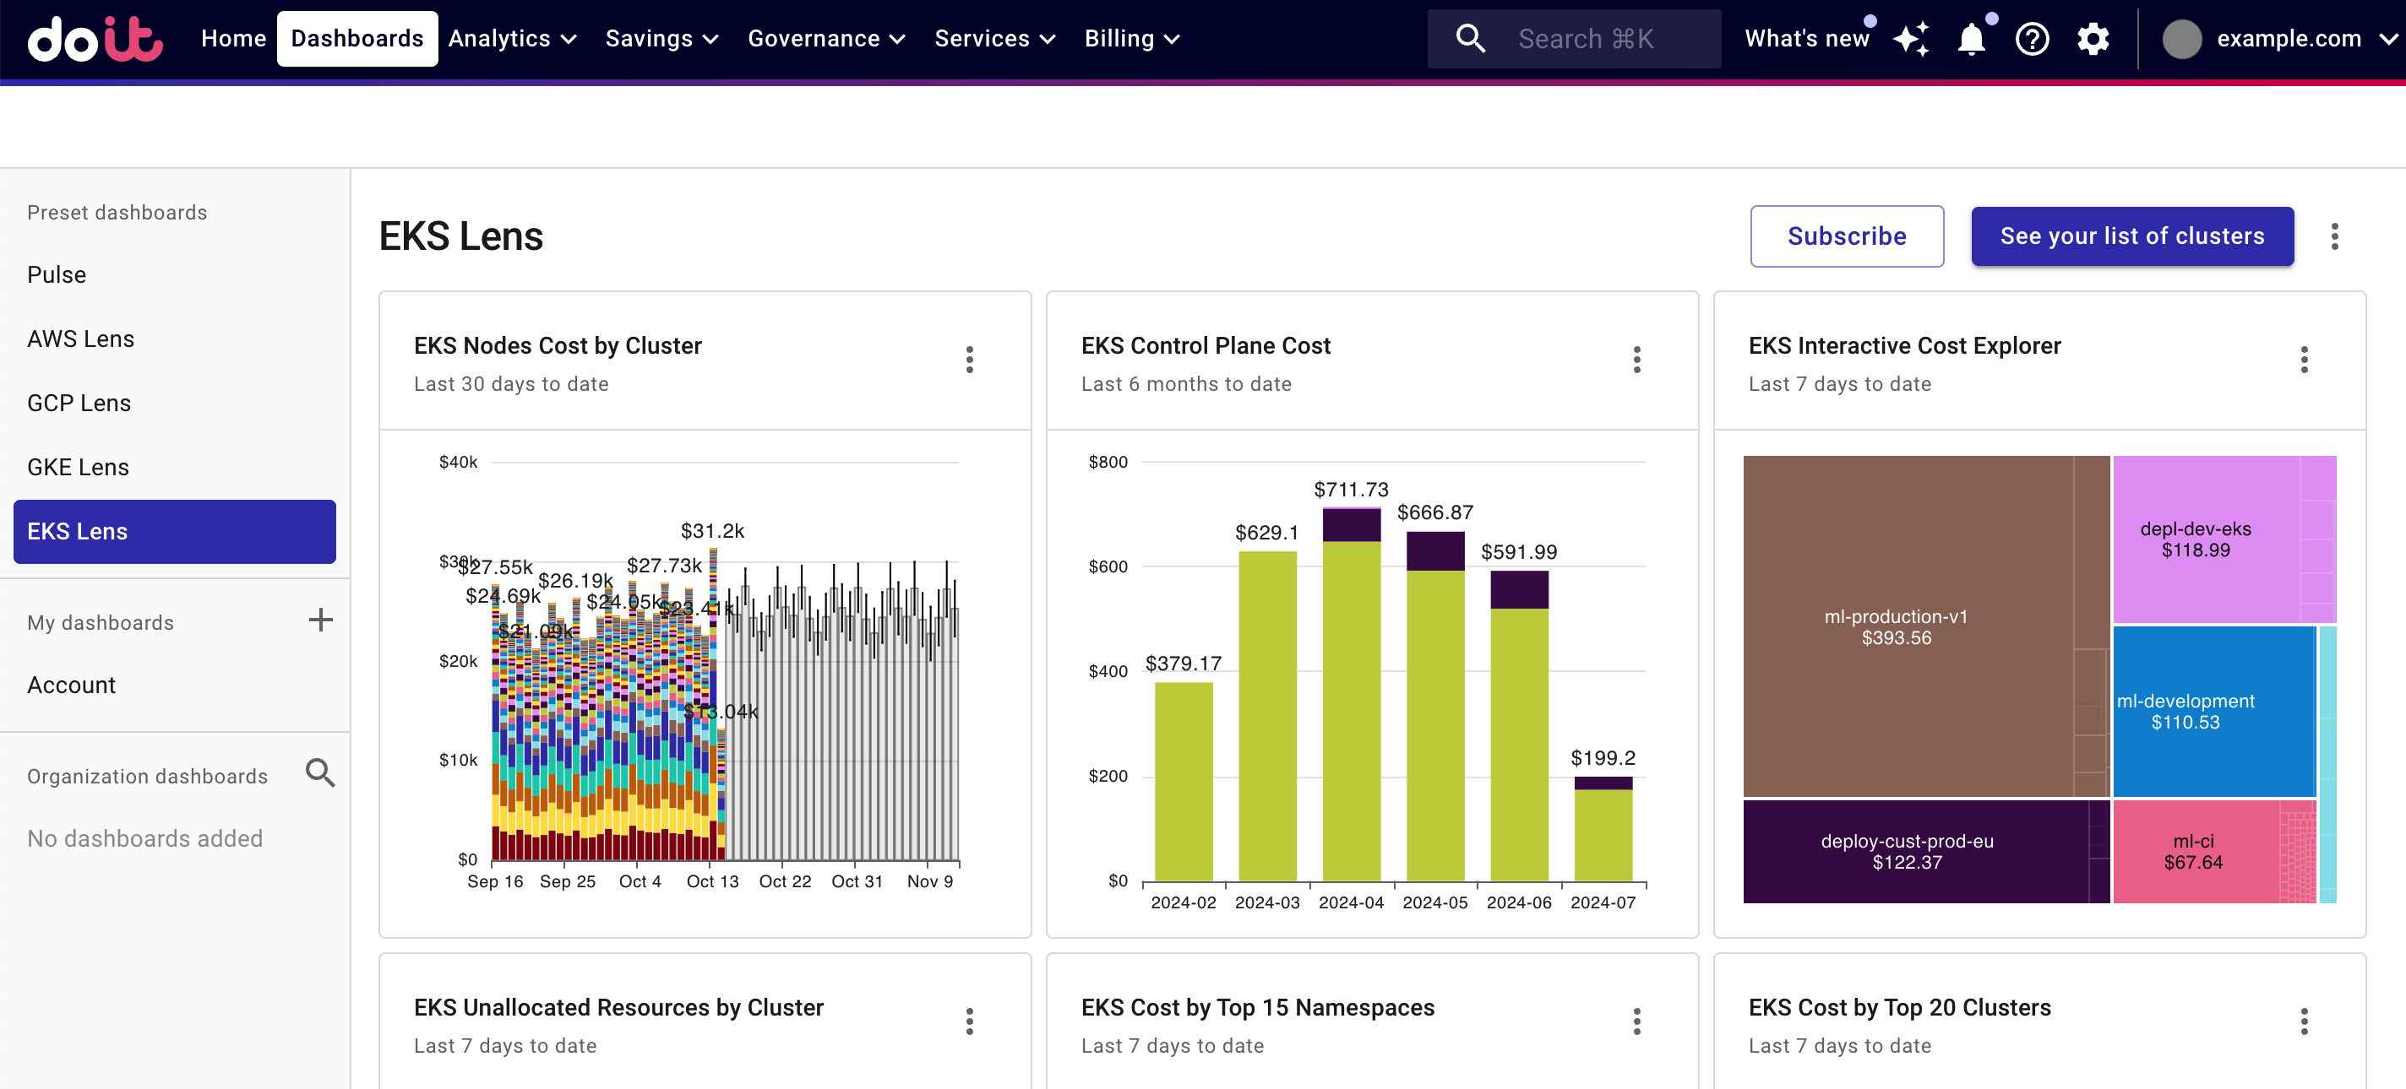
Task: Click See your list of clusters
Action: (x=2131, y=236)
